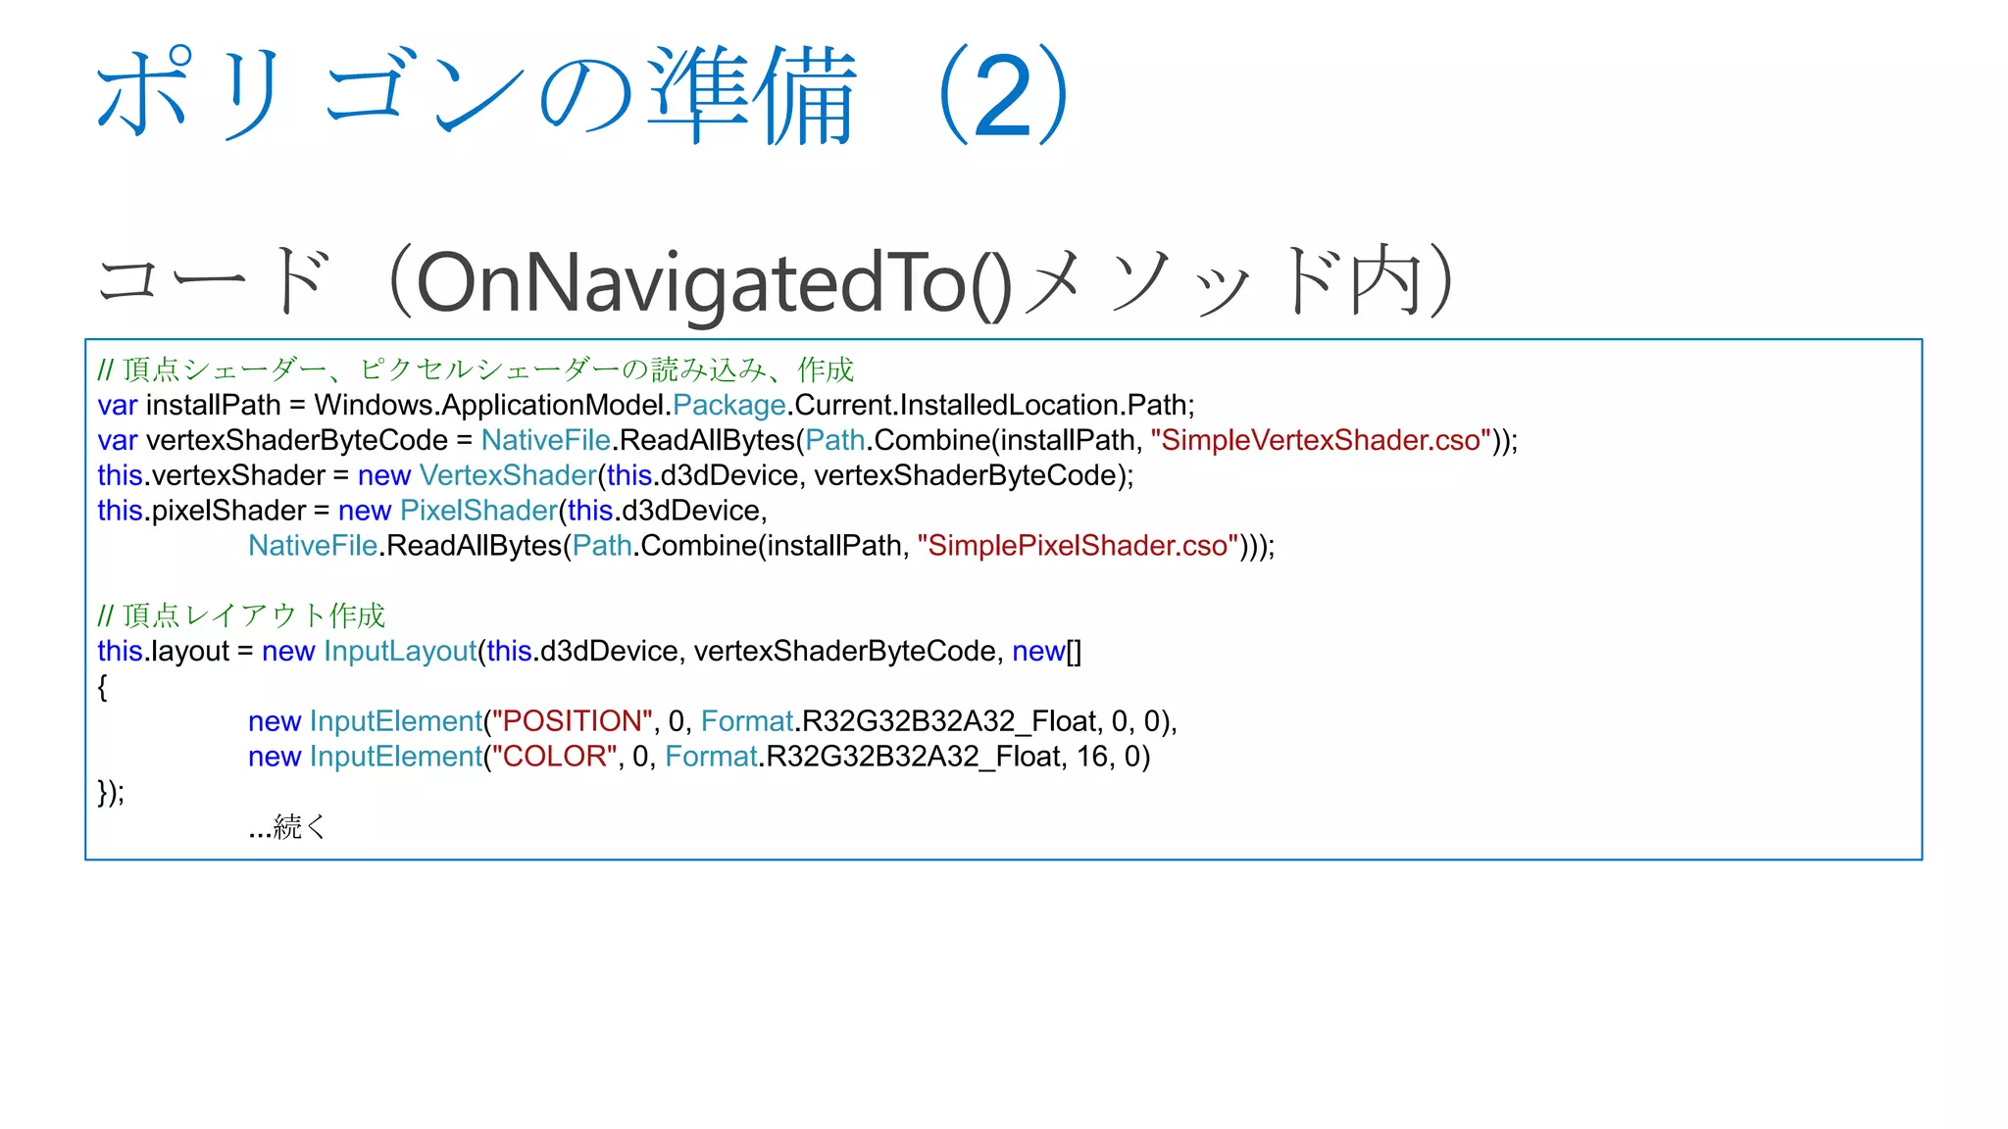Click the word 'Package' in the installPath line
The image size is (2008, 1129).
tap(729, 405)
